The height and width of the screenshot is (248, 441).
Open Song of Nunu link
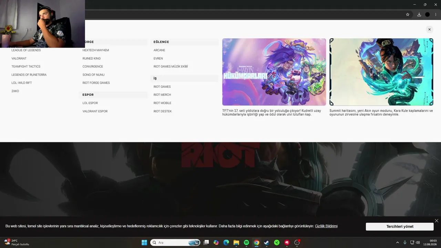click(93, 75)
